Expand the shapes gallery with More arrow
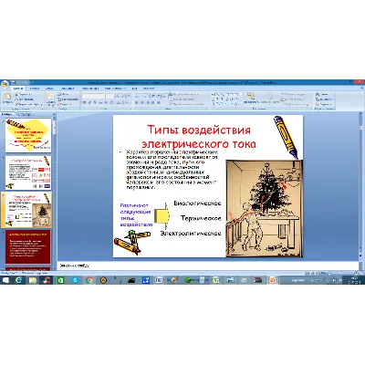The image size is (365, 365). [x=239, y=104]
